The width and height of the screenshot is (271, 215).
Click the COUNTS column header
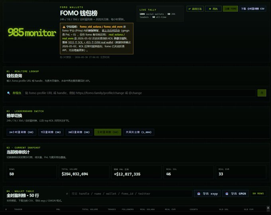tap(194, 209)
